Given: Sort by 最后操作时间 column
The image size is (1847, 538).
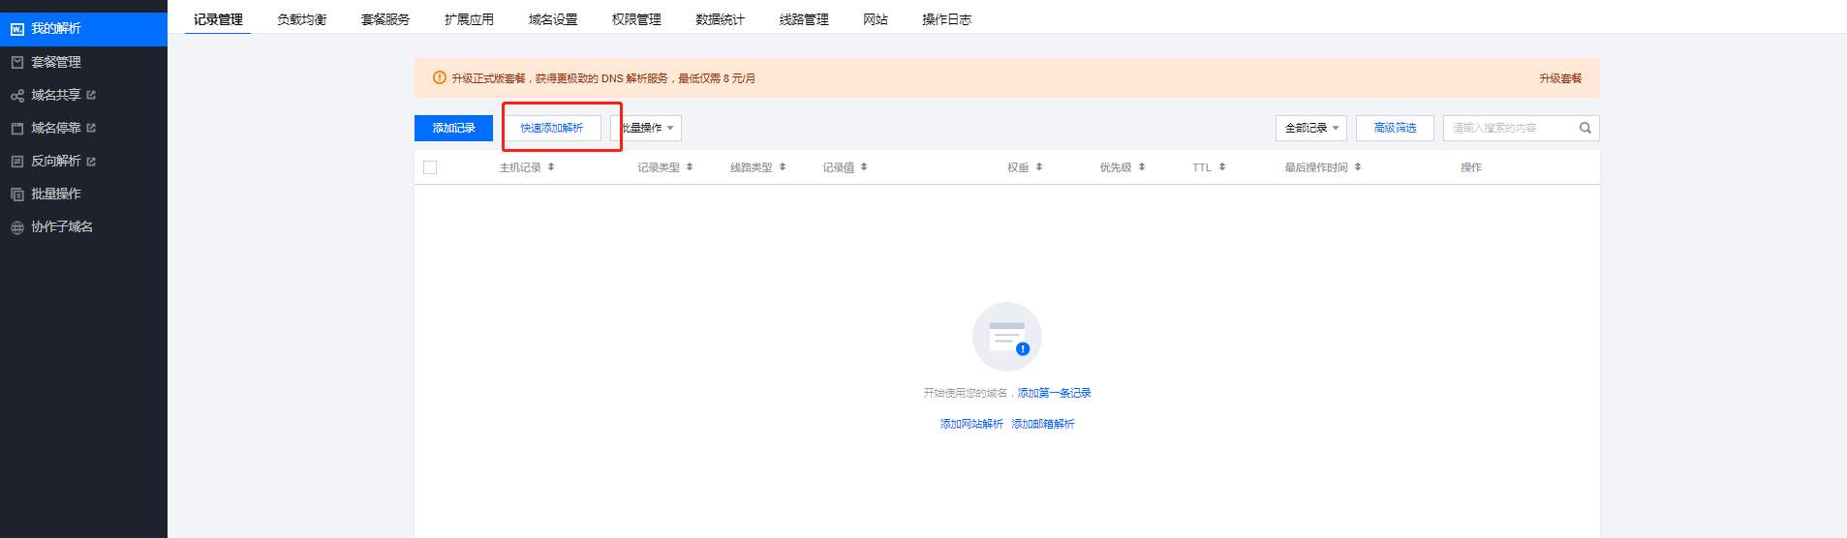Looking at the screenshot, I should (x=1357, y=167).
